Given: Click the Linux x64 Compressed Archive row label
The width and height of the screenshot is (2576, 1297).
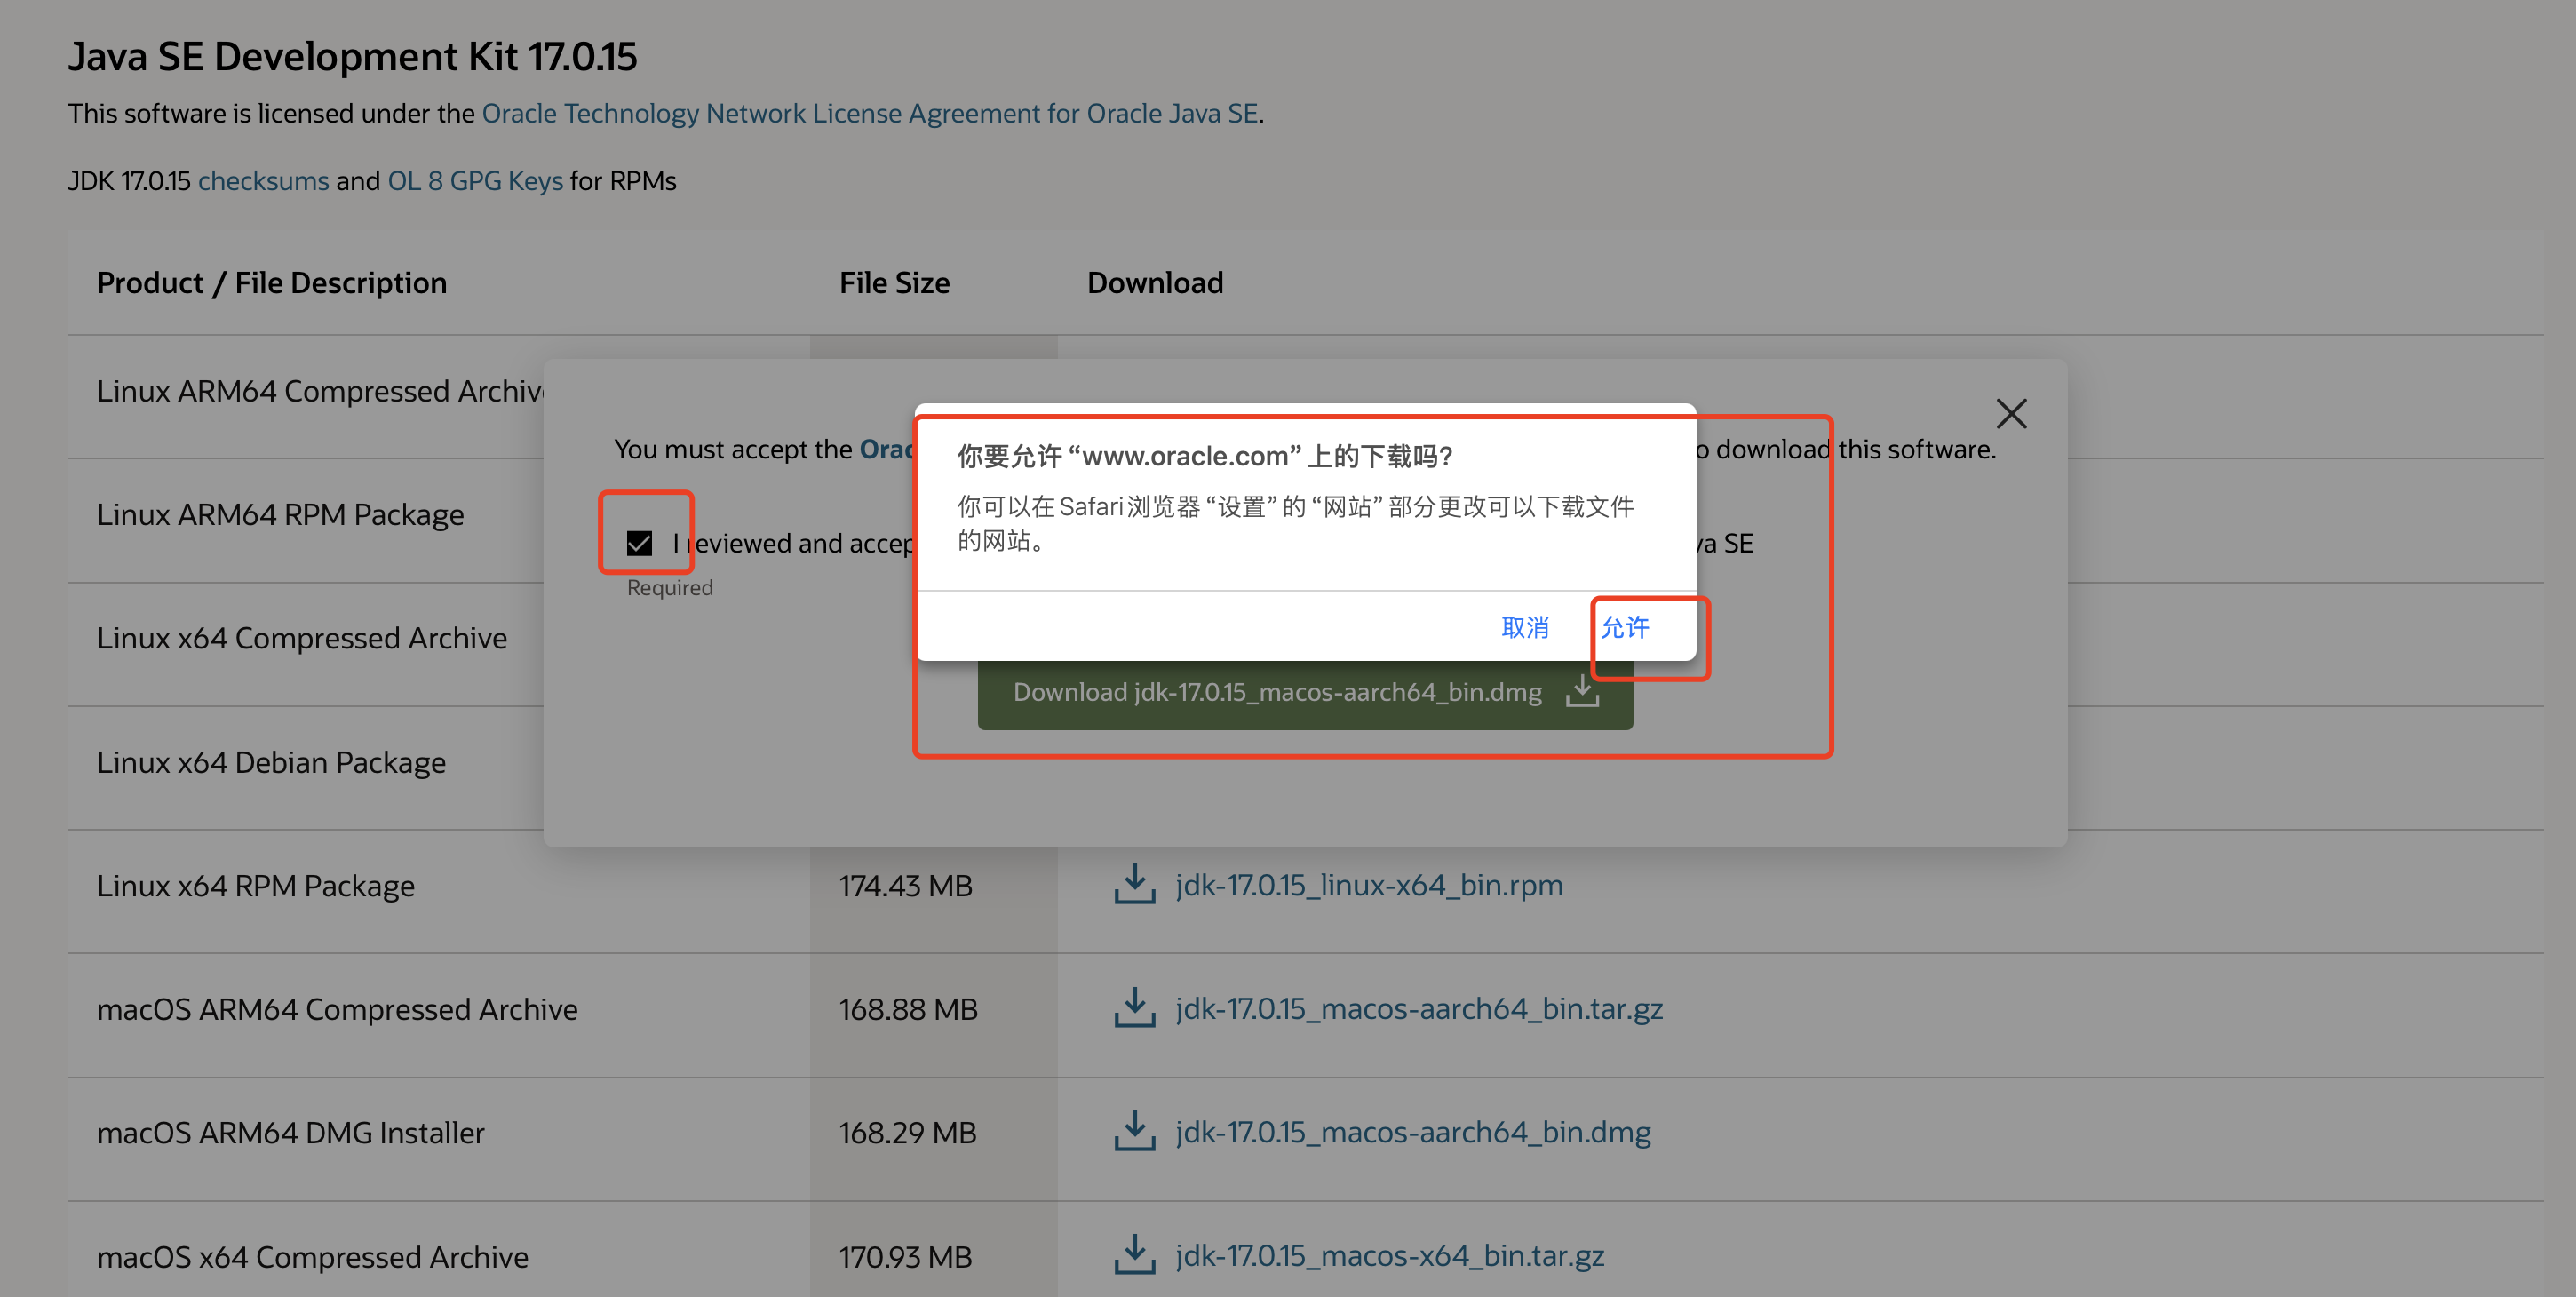Looking at the screenshot, I should click(x=302, y=638).
